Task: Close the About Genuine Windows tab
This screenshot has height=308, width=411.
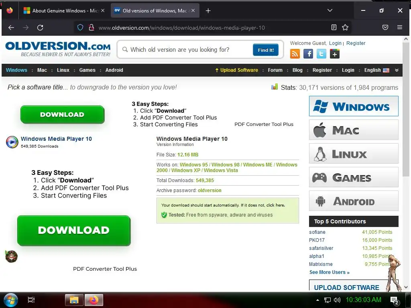Action: (x=103, y=10)
